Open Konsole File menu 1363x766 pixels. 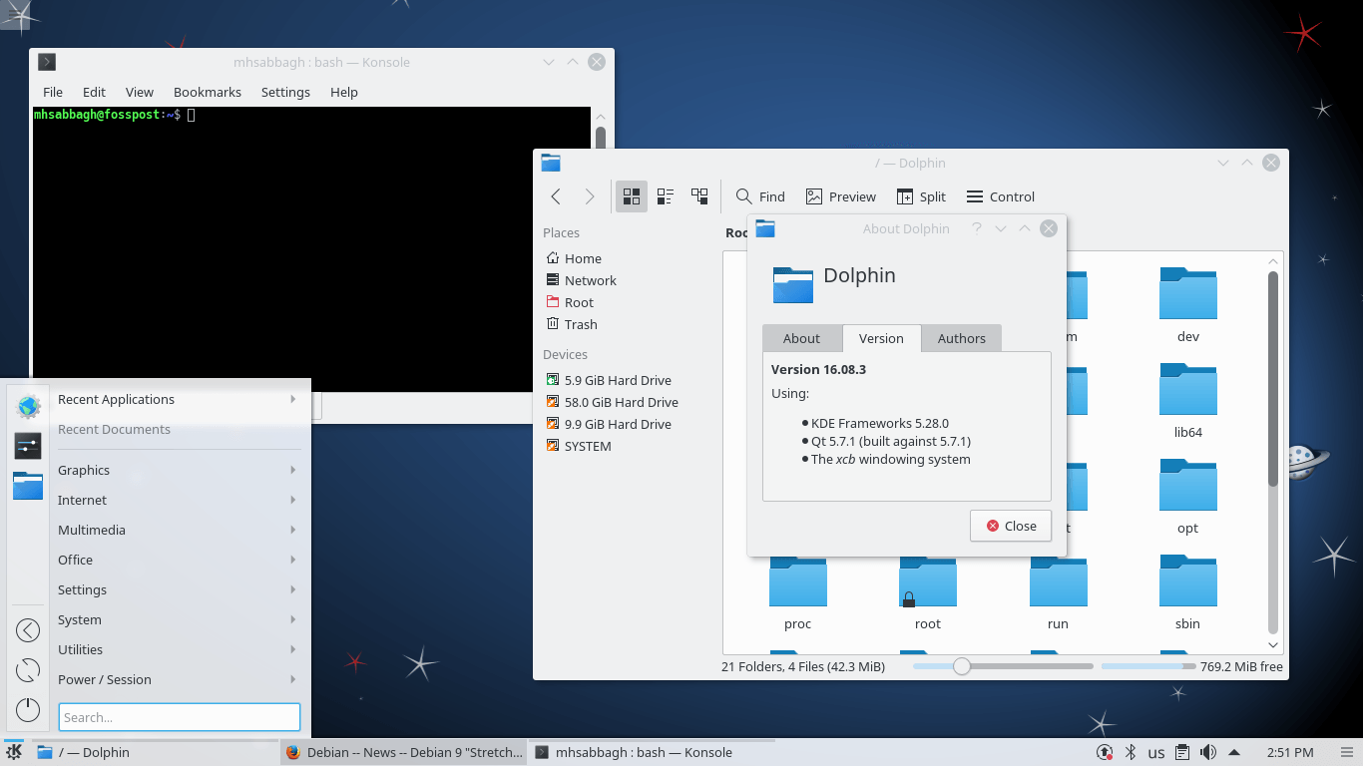[x=53, y=92]
